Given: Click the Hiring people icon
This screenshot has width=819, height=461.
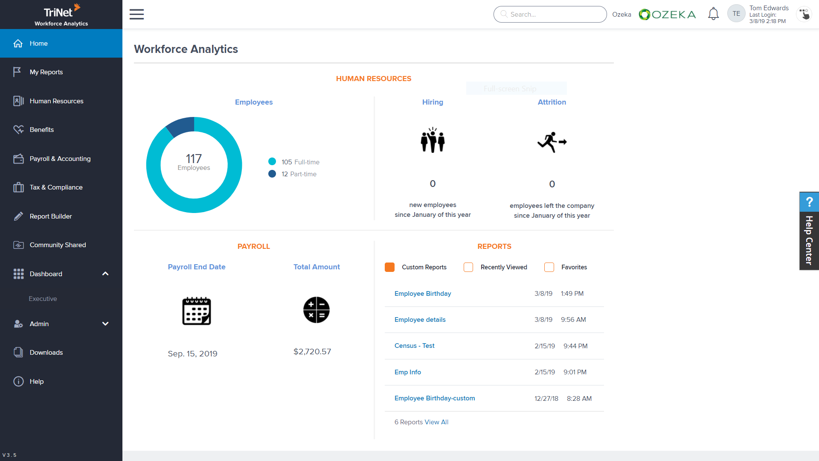Looking at the screenshot, I should (433, 140).
